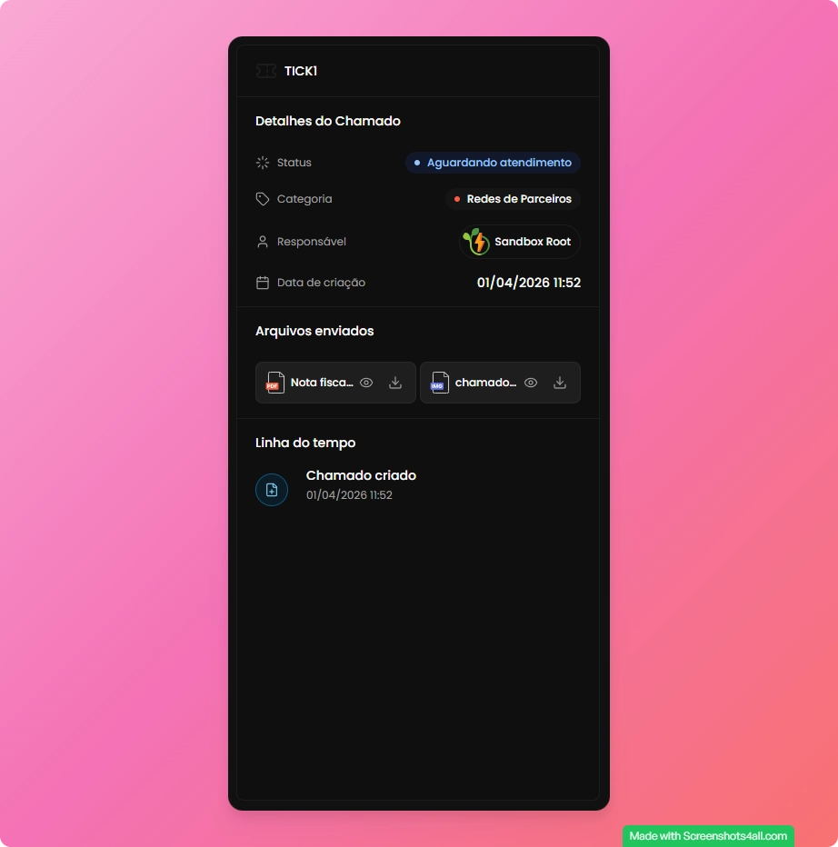Preview the chamado image with eye icon
Image resolution: width=838 pixels, height=847 pixels.
pos(531,383)
